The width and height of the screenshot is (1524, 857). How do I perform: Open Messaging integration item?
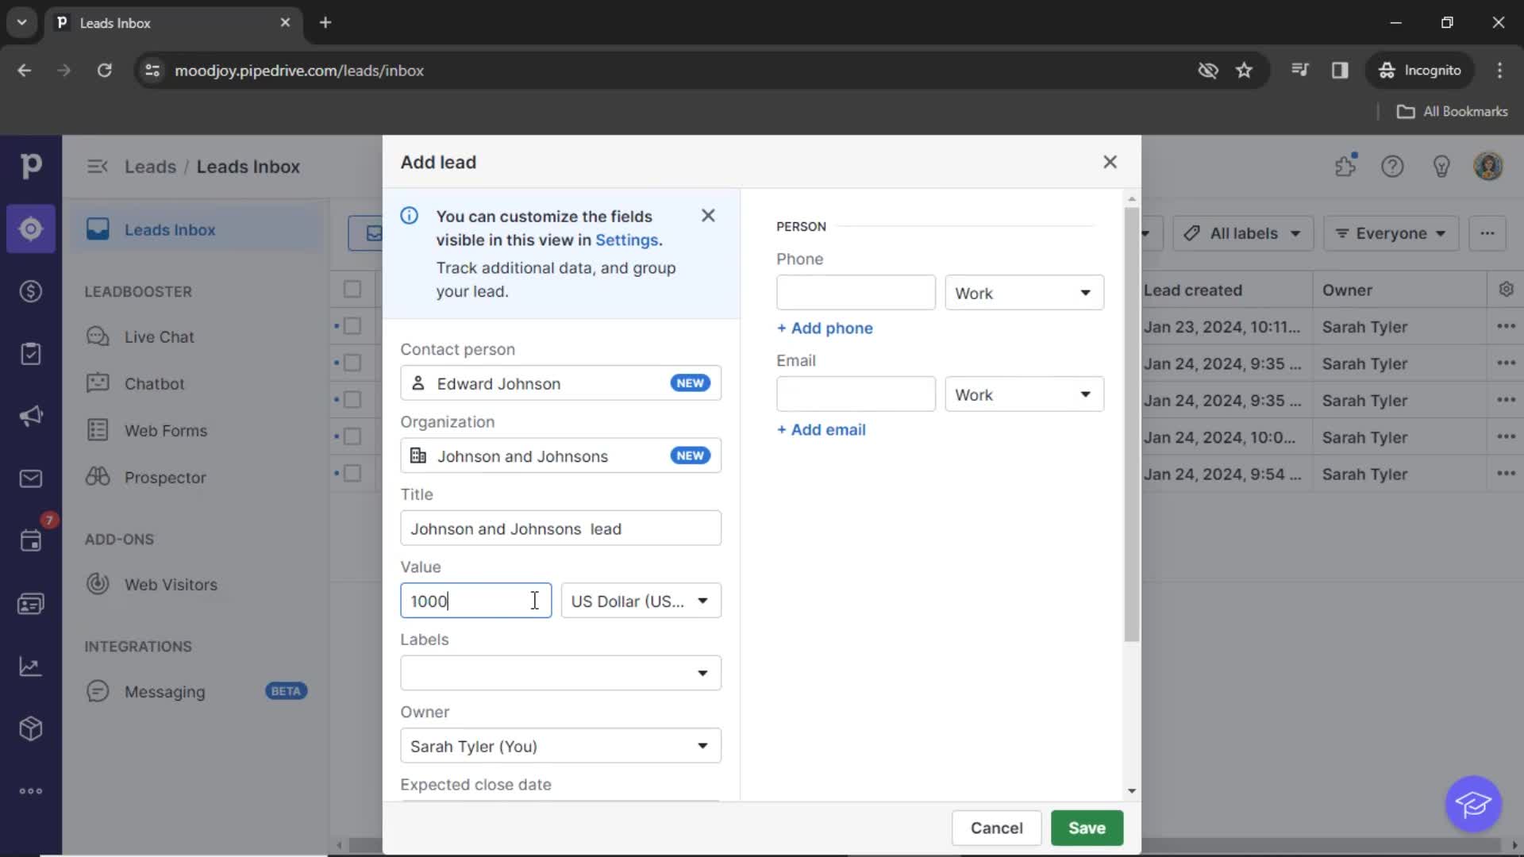pyautogui.click(x=196, y=691)
